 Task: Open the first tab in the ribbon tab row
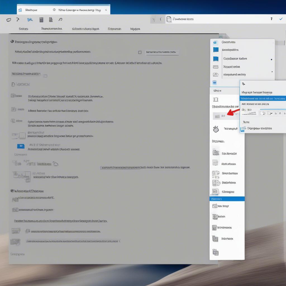23,29
